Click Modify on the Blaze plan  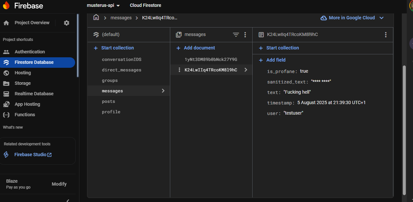[x=59, y=184]
